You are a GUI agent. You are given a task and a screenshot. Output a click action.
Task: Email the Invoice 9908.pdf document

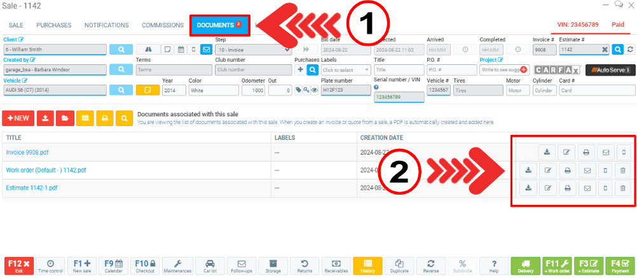point(587,152)
